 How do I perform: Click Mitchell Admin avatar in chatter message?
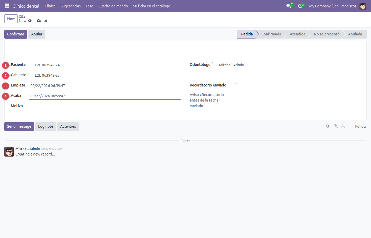click(9, 152)
